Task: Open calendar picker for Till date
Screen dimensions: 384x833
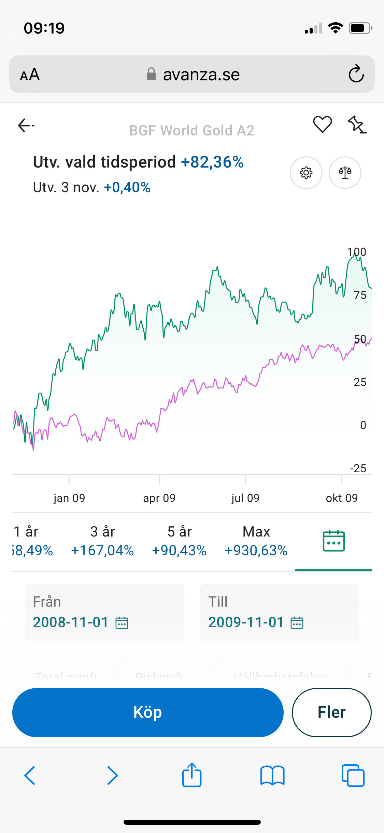Action: click(297, 623)
